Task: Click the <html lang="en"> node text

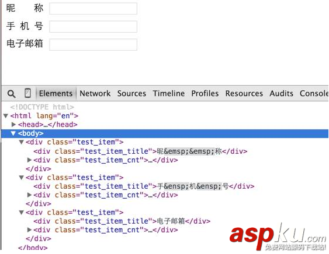Action: click(44, 116)
